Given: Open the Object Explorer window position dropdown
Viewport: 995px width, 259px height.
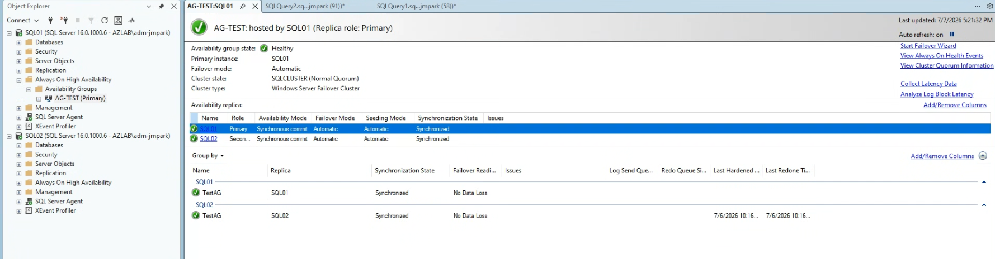Looking at the screenshot, I should (x=149, y=6).
